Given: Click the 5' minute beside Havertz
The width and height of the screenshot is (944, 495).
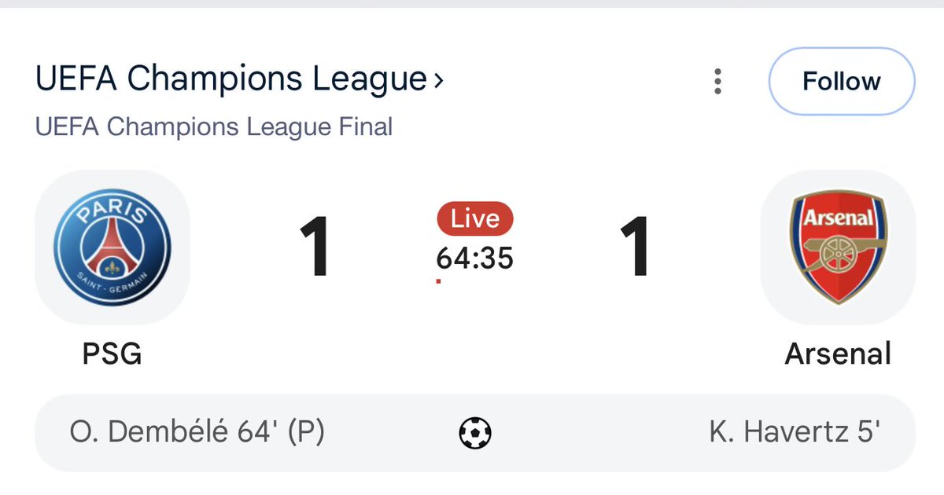Looking at the screenshot, I should [869, 432].
